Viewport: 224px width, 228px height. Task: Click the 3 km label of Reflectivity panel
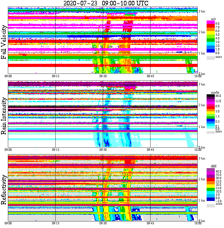(x=202, y=158)
